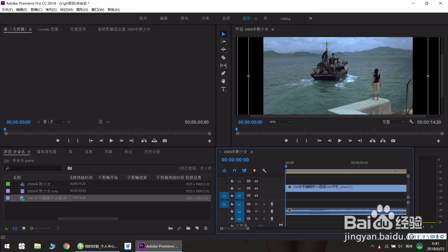The image size is (448, 252).
Task: Open source monitor button editor plus
Action: [x=209, y=141]
